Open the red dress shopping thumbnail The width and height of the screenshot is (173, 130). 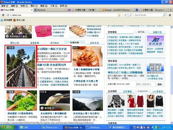point(136,101)
